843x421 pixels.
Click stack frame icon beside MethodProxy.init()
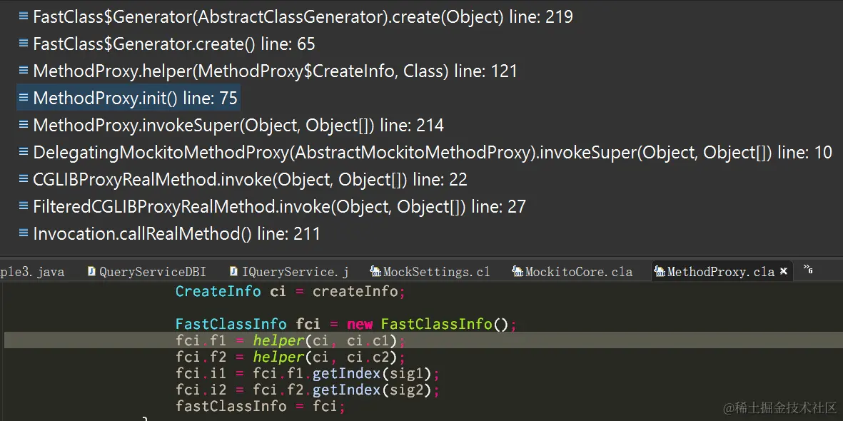click(23, 97)
